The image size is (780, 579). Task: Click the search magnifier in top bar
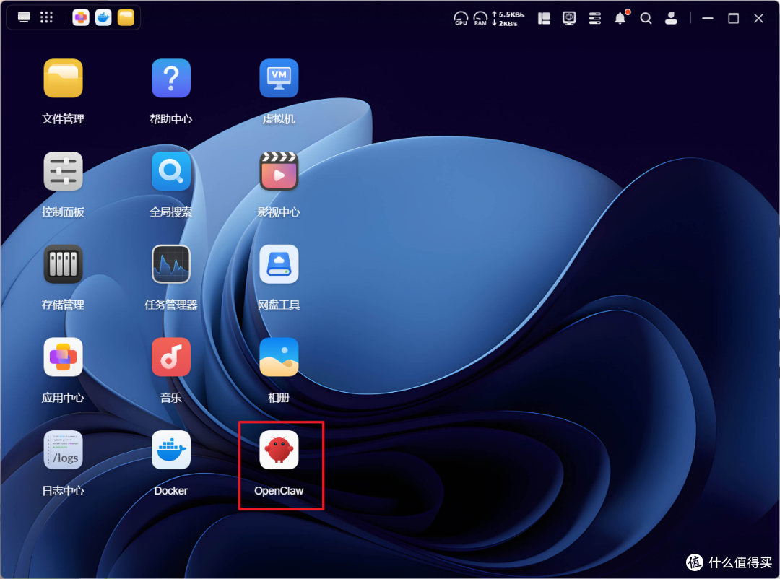coord(646,18)
